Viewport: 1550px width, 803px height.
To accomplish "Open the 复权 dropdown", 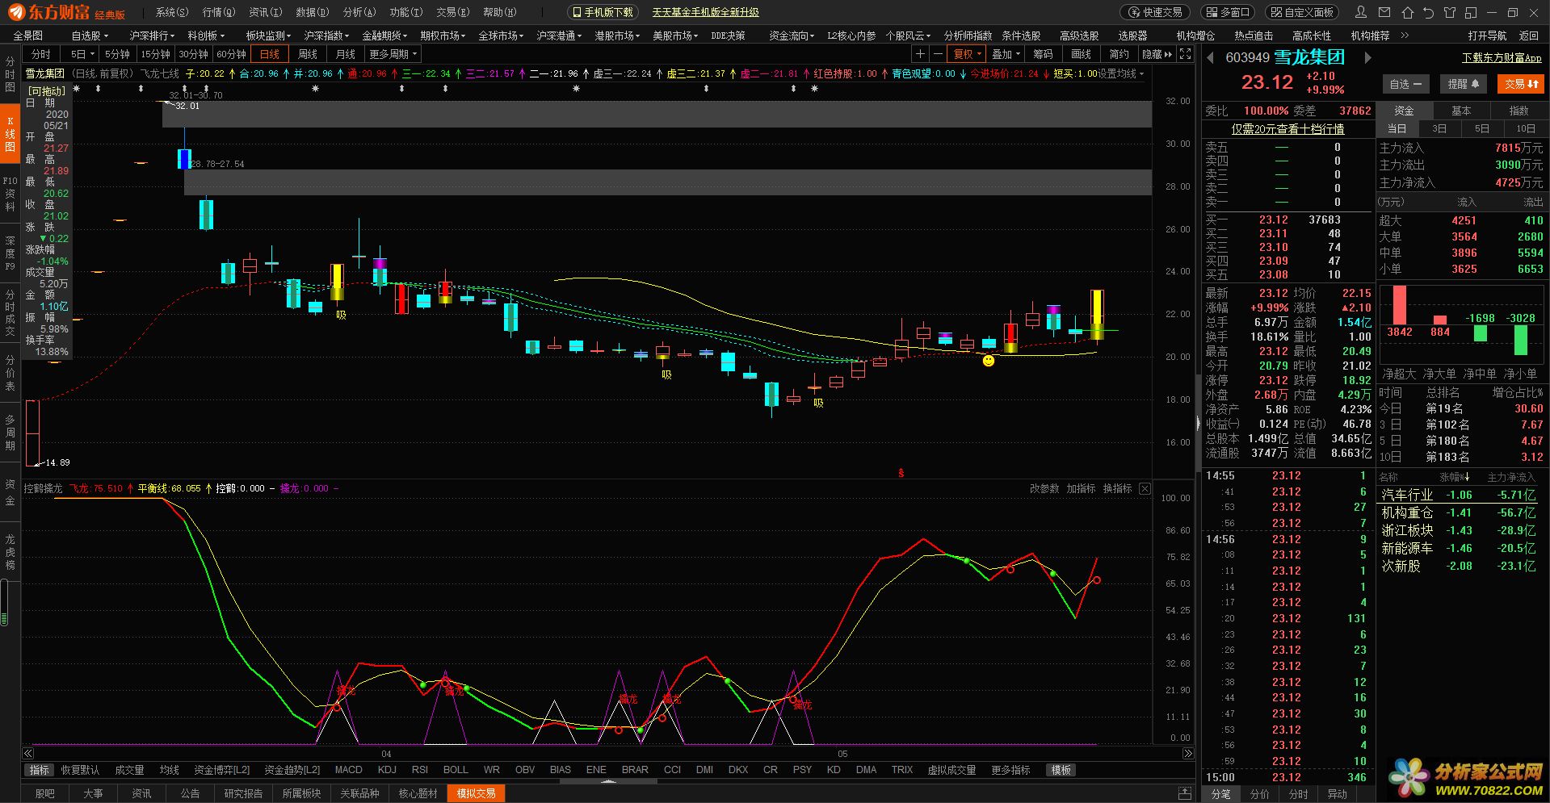I will click(x=967, y=54).
